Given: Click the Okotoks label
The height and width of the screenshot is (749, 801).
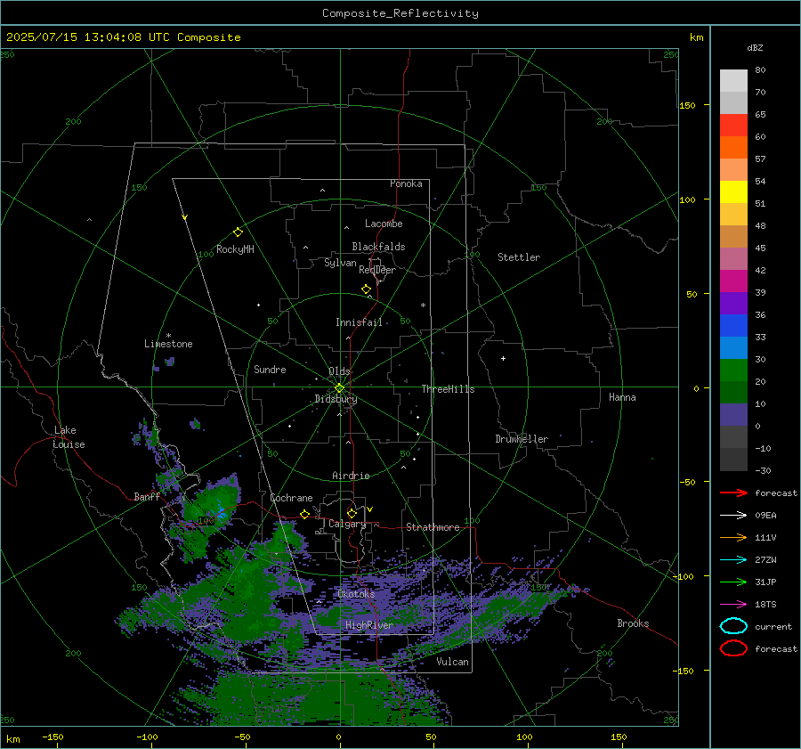Looking at the screenshot, I should point(356,594).
